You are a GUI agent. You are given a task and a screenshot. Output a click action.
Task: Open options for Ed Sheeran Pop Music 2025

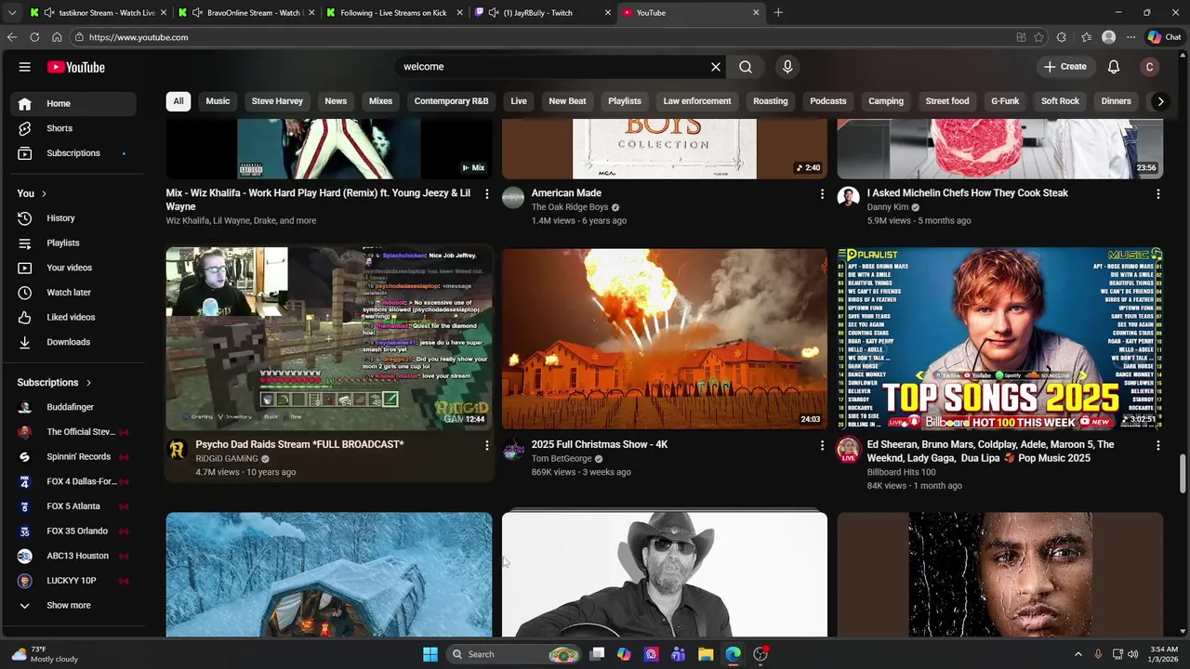1157,446
